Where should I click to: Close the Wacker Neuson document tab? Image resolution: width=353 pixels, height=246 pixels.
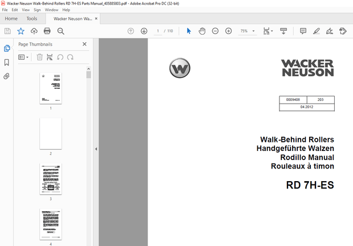(96, 19)
